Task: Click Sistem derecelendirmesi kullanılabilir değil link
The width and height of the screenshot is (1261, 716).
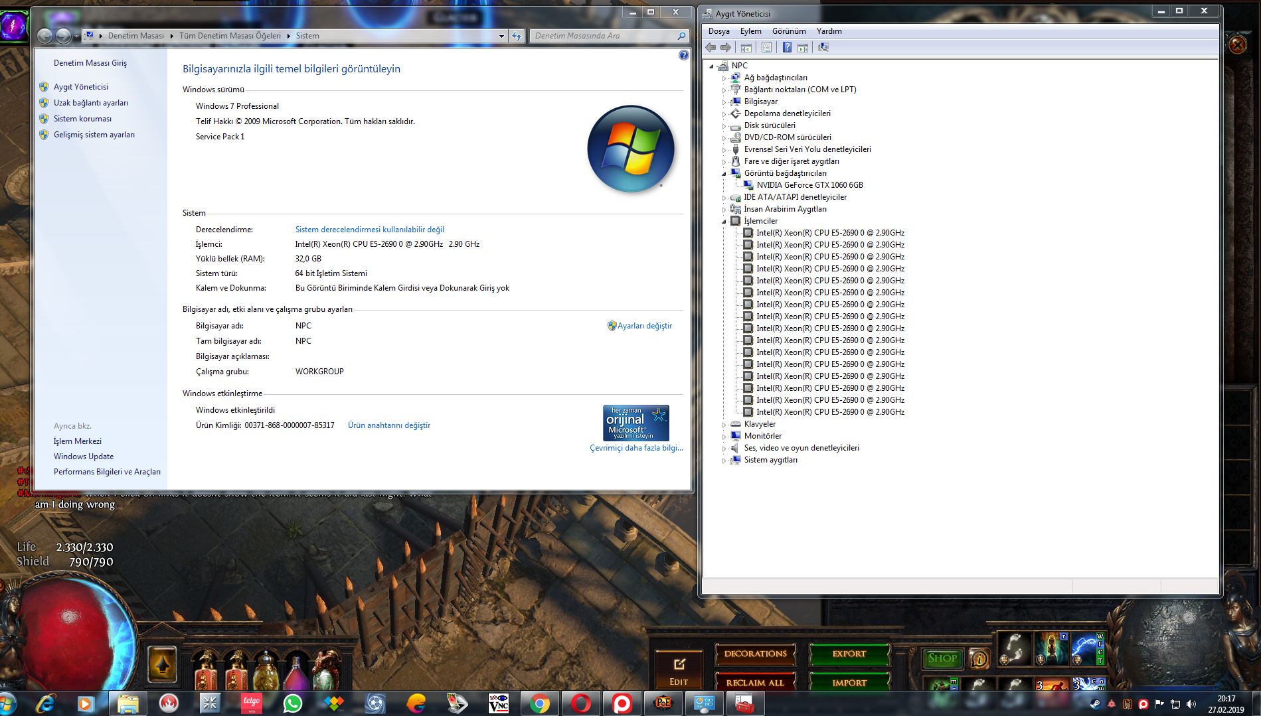Action: click(370, 230)
